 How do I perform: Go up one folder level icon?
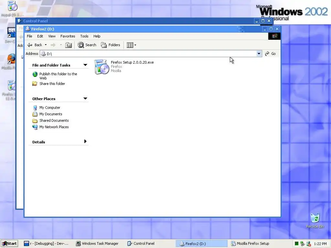coord(69,45)
